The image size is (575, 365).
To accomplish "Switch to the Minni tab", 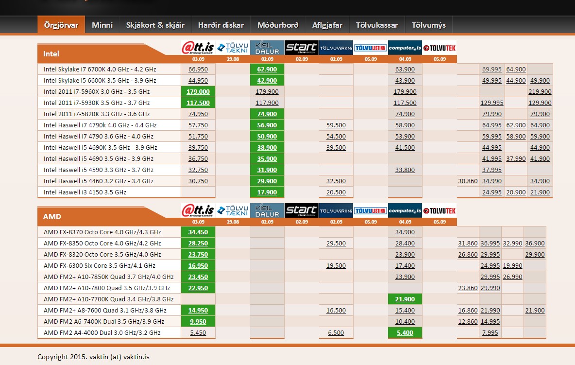I will [102, 25].
